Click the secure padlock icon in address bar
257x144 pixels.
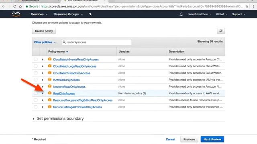tap(27, 6)
